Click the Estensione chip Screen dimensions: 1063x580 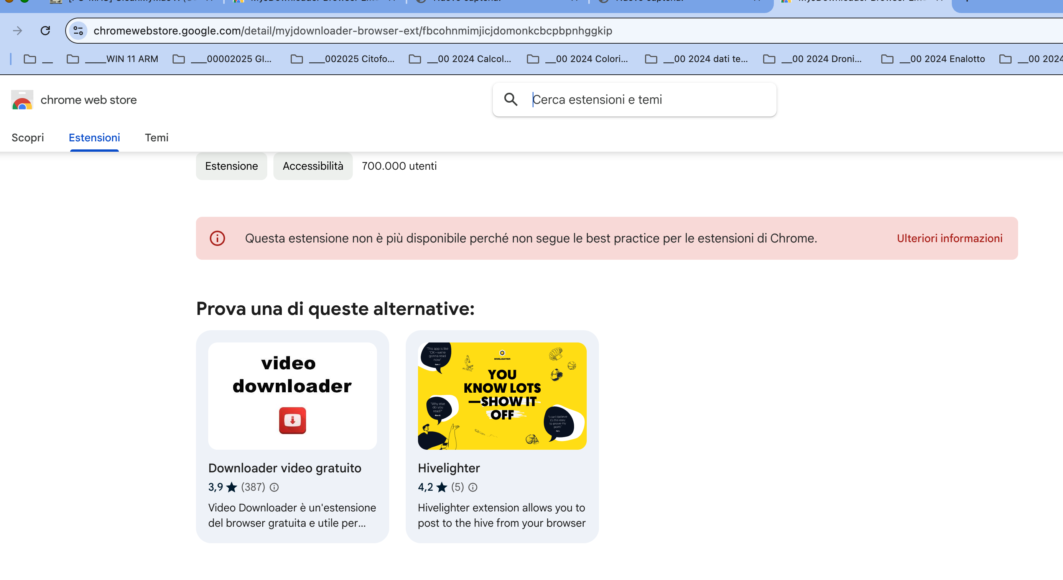tap(232, 166)
